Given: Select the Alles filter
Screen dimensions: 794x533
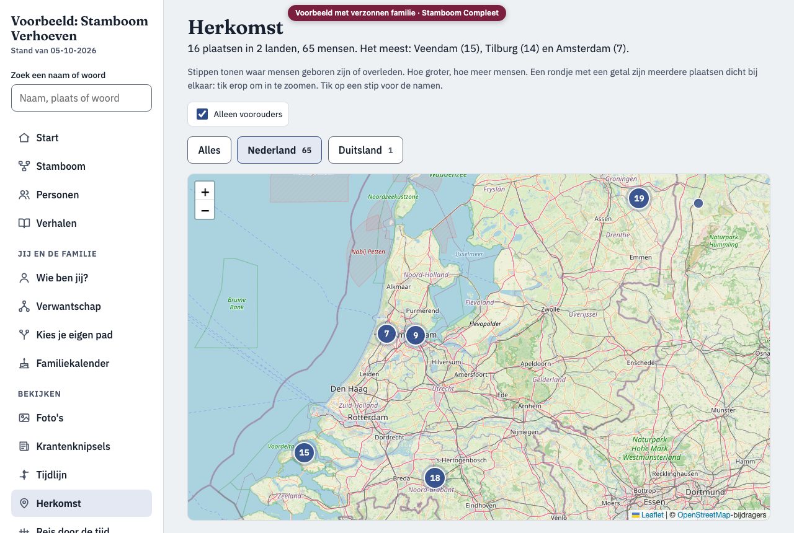Looking at the screenshot, I should pyautogui.click(x=209, y=150).
